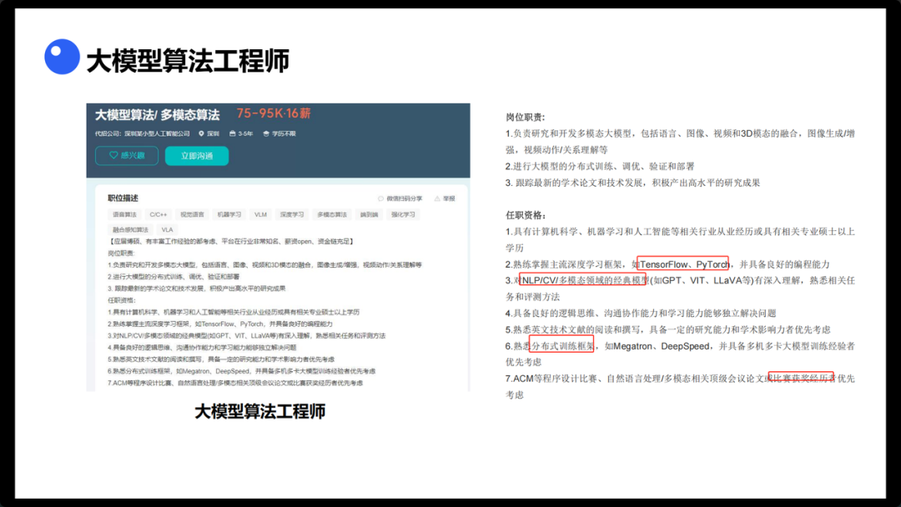
Task: Select the 视觉语言 tag
Action: [x=192, y=215]
